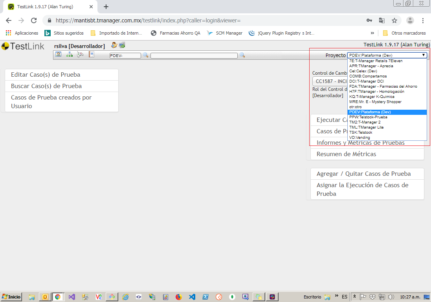431x302 pixels.
Task: Open Casos de Prueba creados por Usuario
Action: (62, 102)
